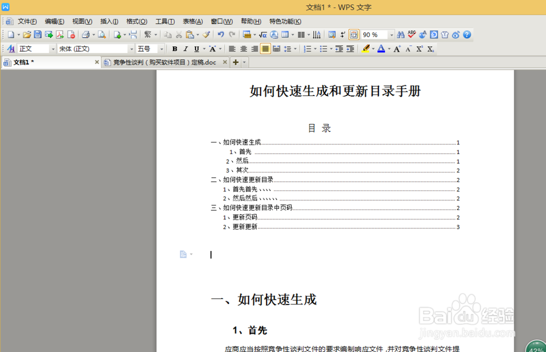Image resolution: width=546 pixels, height=352 pixels.
Task: Redo the previously undone action
Action: (x=232, y=34)
